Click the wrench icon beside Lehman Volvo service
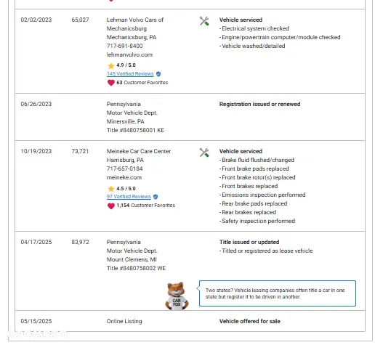The height and width of the screenshot is (345, 375). click(204, 21)
